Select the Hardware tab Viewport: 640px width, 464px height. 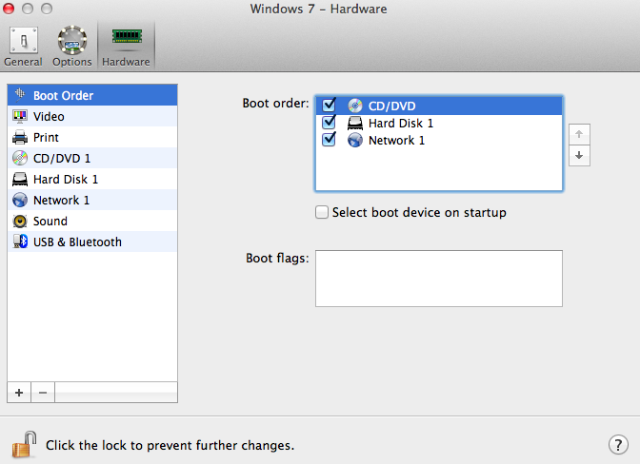pyautogui.click(x=126, y=47)
